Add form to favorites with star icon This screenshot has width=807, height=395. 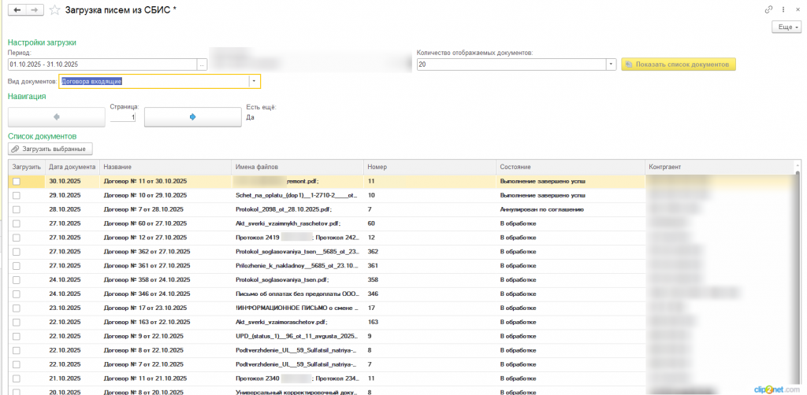click(54, 9)
